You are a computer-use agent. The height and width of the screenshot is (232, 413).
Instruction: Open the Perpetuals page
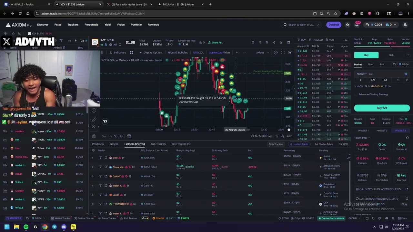click(x=91, y=25)
